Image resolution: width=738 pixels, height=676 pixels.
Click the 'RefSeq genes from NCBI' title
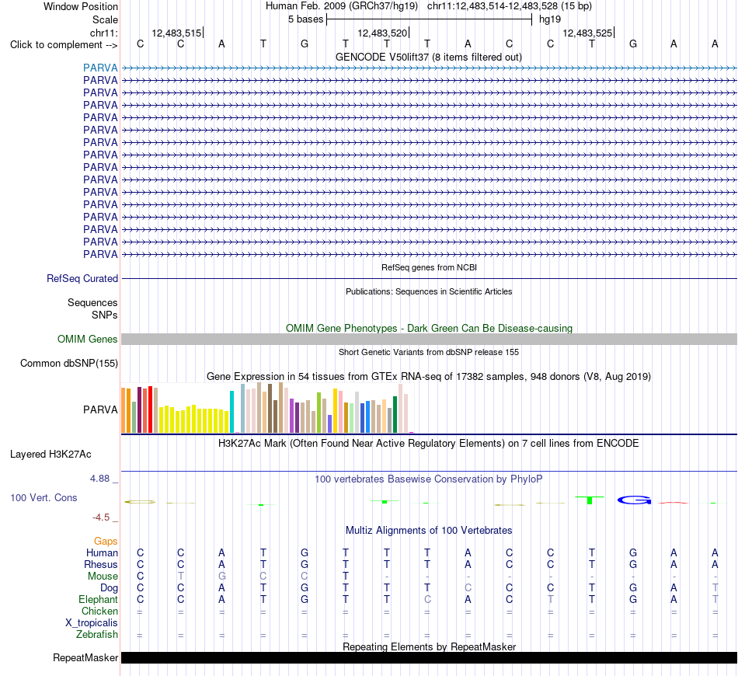click(429, 267)
